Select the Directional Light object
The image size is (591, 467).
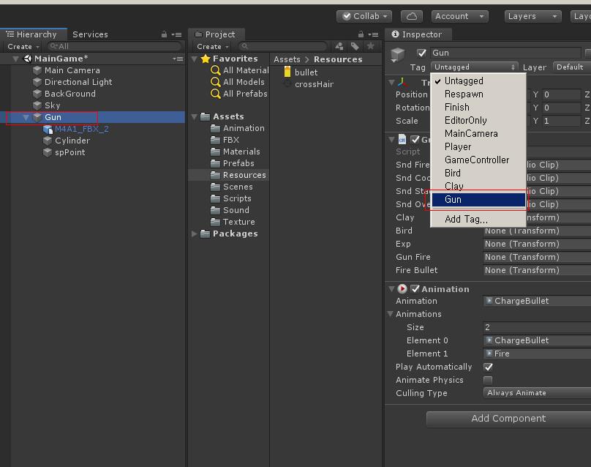[78, 82]
